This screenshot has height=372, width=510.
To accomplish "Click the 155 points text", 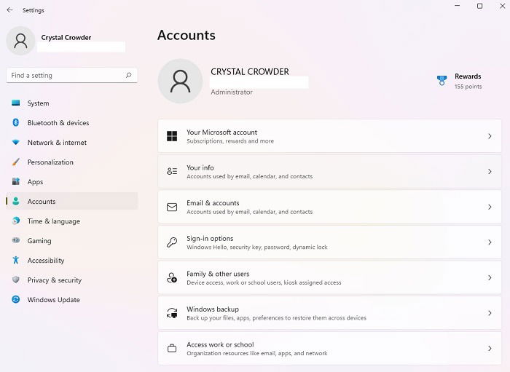I will point(468,87).
